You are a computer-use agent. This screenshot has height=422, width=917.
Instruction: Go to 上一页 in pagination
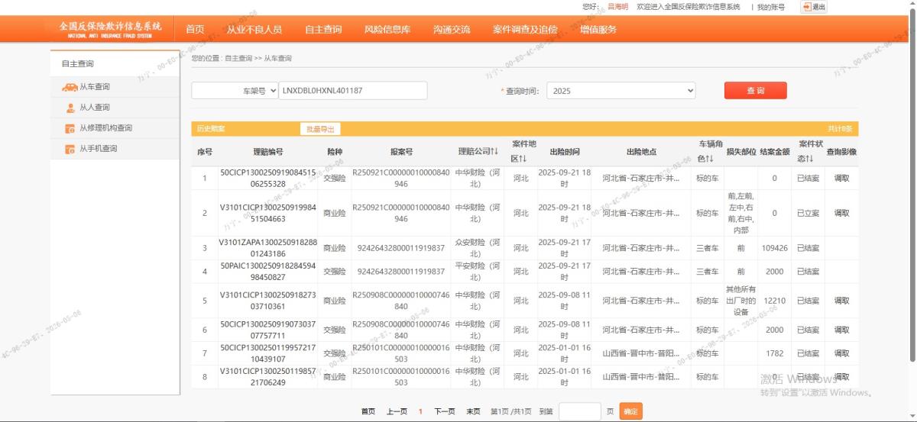pos(397,411)
